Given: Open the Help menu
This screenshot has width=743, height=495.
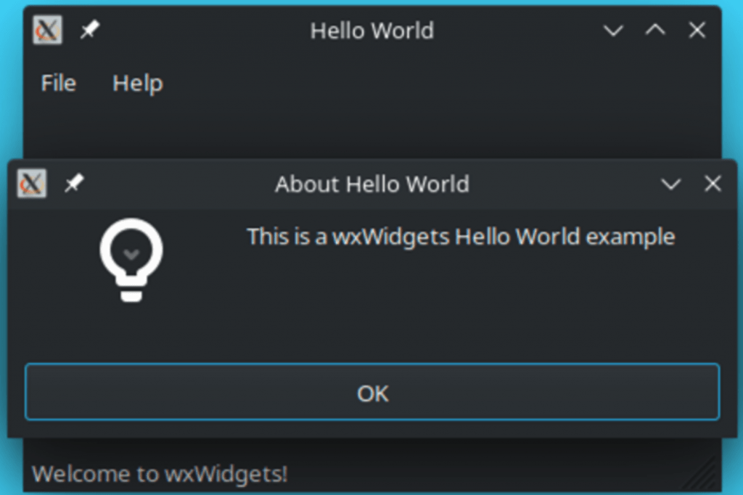Looking at the screenshot, I should click(137, 83).
